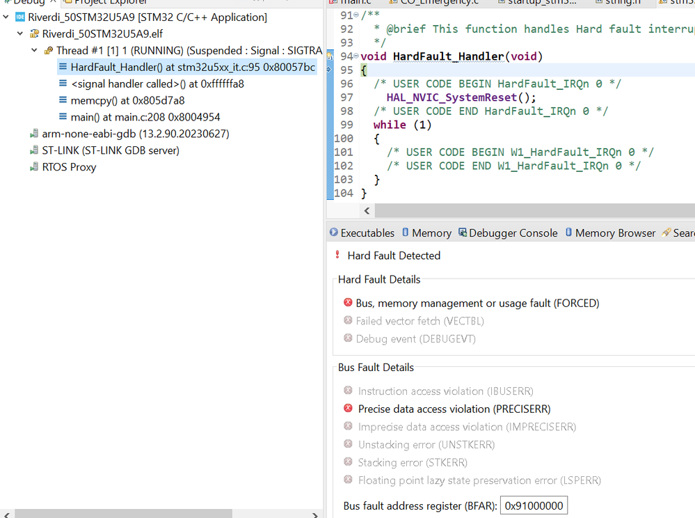Click the signal handler stack frame icon

click(x=63, y=84)
